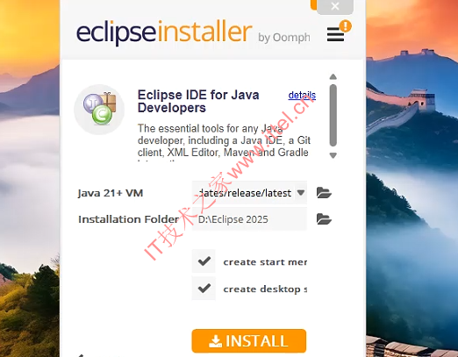
Task: Toggle the create desktop shortcut checkbox
Action: pos(204,289)
